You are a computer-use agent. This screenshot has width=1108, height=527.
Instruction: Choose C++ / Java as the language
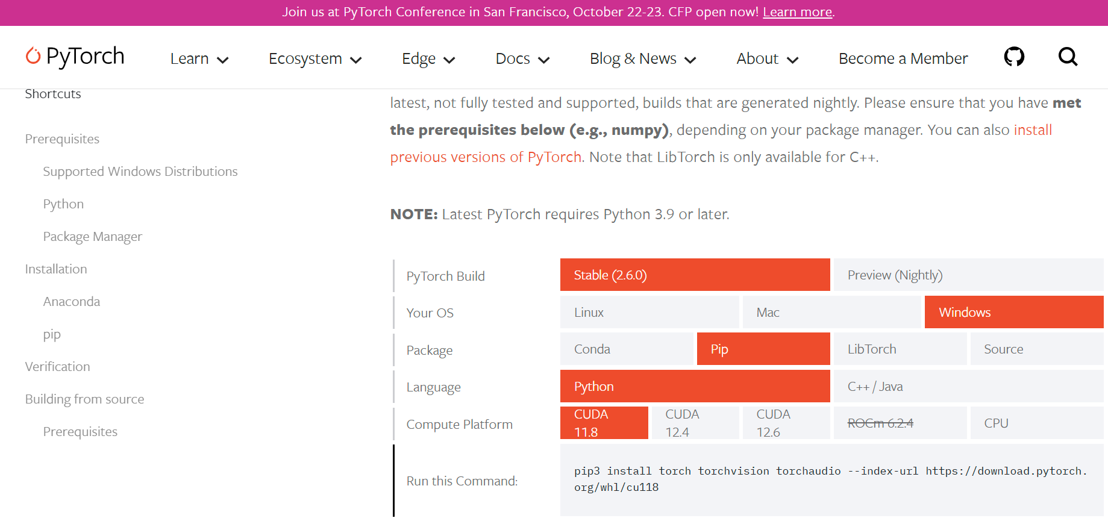969,386
